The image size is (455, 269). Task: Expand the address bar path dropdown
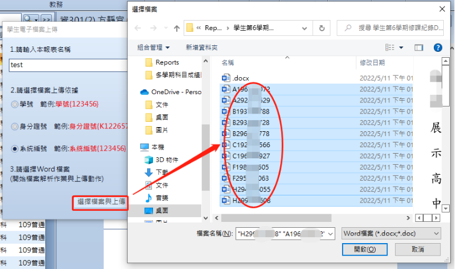304,28
